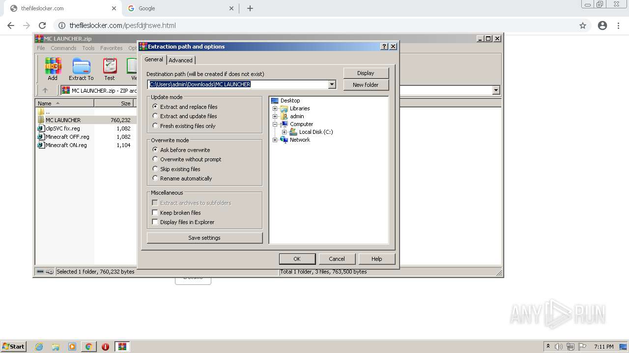Click the Local Disk (C:) drive icon
Viewport: 629px width, 353px height.
293,132
